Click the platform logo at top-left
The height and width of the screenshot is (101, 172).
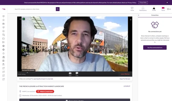tap(4, 9)
